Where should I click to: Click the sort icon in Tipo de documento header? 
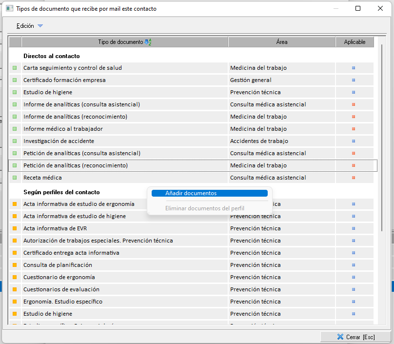148,42
